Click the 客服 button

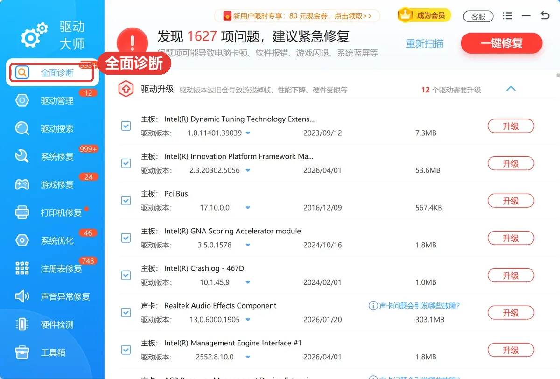click(478, 16)
